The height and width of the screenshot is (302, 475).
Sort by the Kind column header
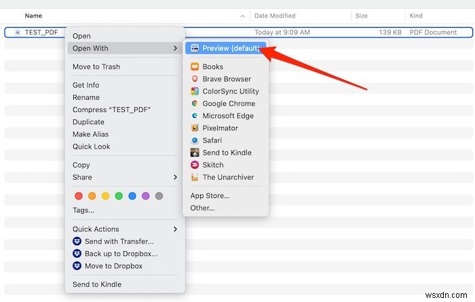(416, 16)
